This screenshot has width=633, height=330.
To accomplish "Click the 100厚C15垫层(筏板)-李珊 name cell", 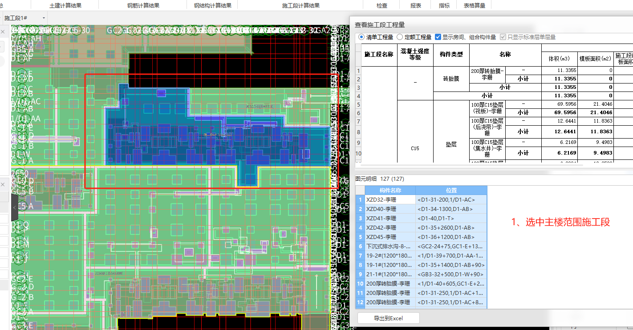I will (x=487, y=108).
